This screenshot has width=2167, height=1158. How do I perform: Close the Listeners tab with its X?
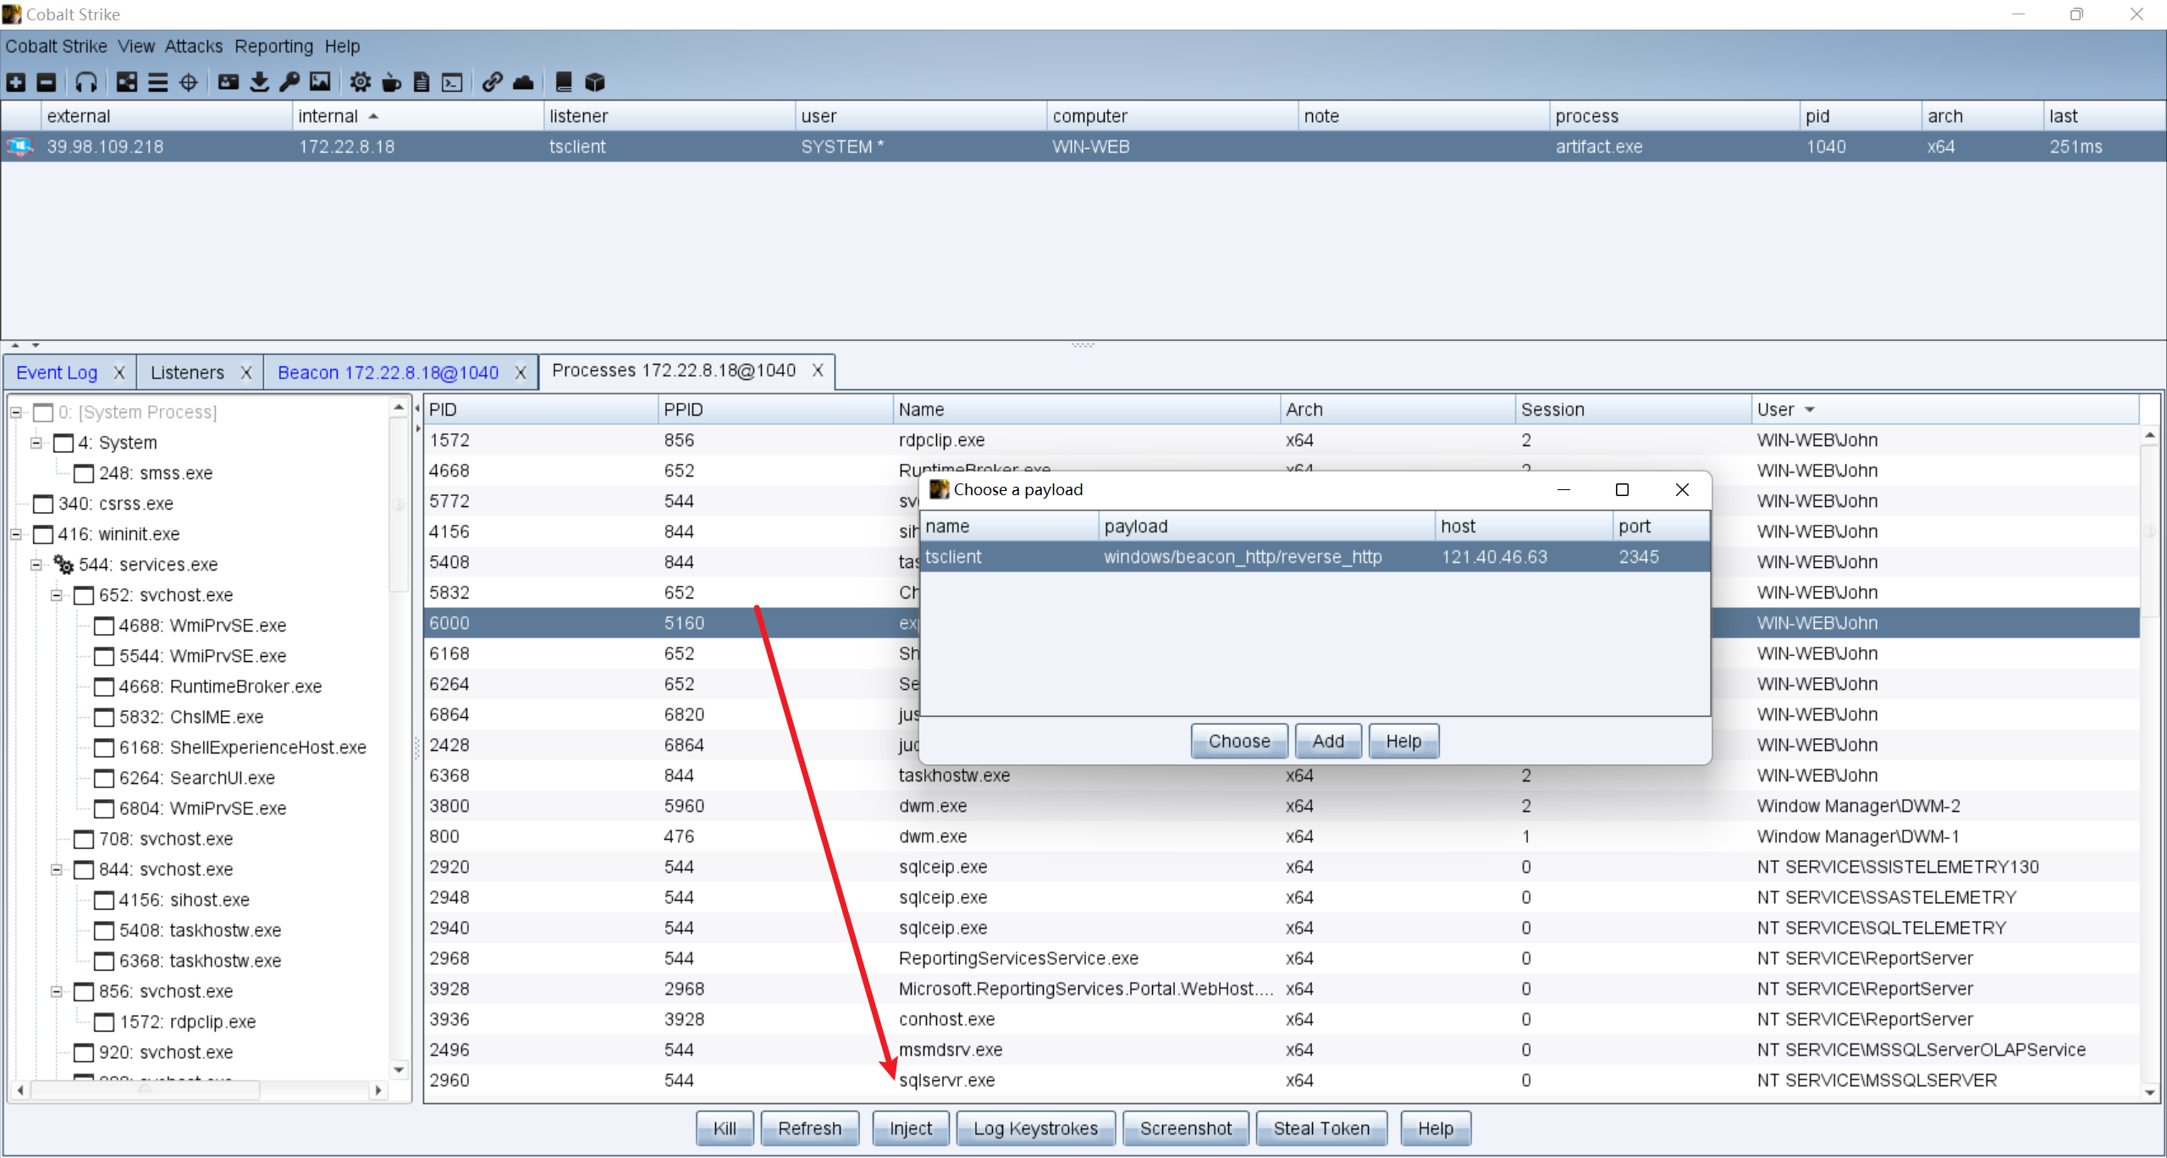[x=246, y=372]
